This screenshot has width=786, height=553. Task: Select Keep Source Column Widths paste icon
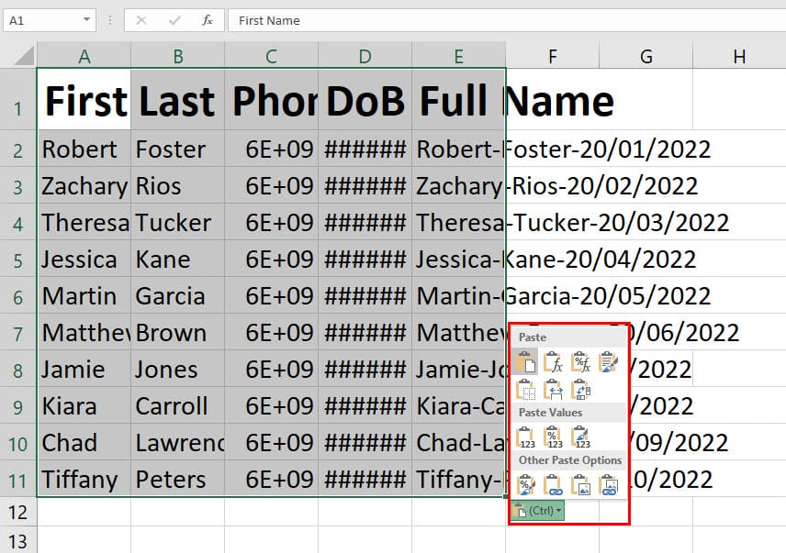(553, 390)
